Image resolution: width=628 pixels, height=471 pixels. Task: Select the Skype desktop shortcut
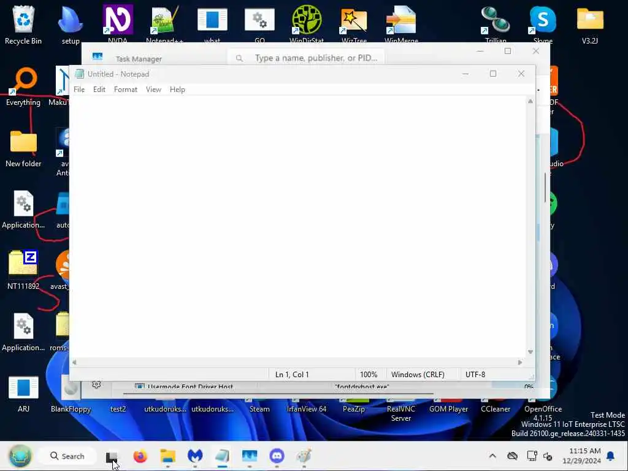point(543,24)
